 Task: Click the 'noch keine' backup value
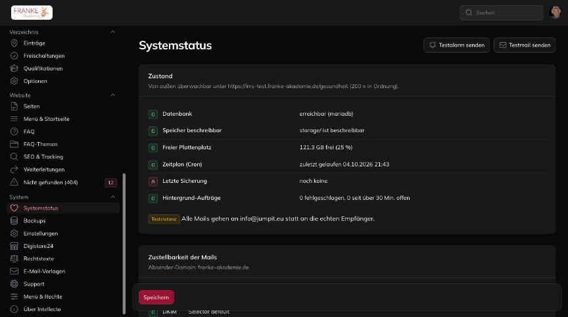(x=314, y=181)
